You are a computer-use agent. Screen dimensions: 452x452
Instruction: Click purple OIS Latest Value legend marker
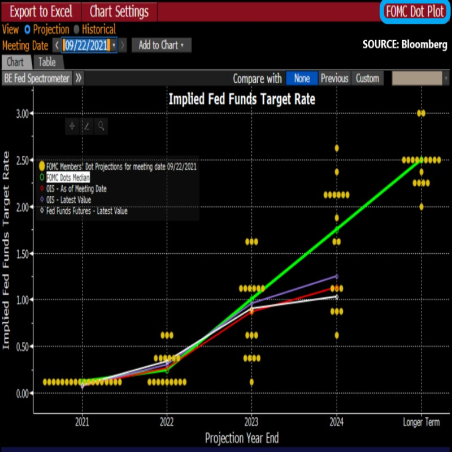[x=42, y=200]
